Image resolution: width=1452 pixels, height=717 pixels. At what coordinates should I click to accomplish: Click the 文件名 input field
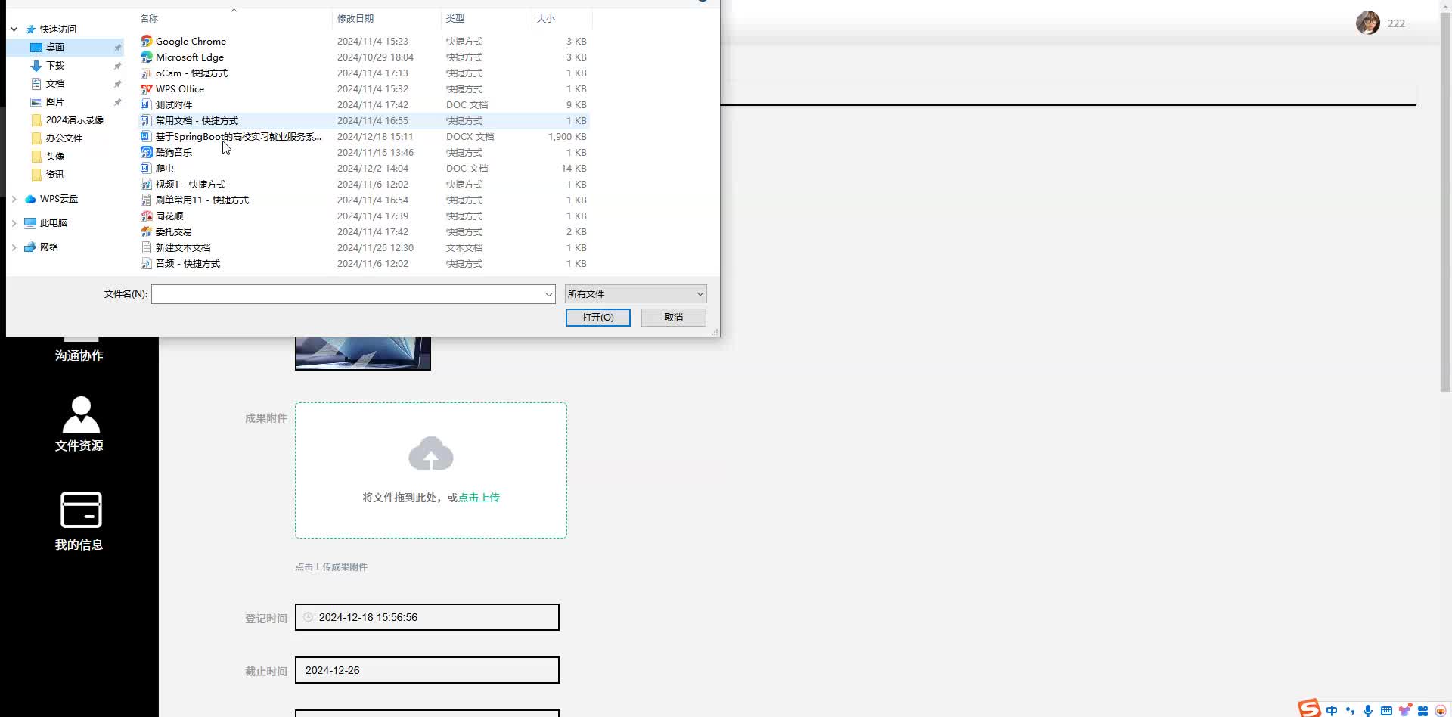pyautogui.click(x=347, y=294)
